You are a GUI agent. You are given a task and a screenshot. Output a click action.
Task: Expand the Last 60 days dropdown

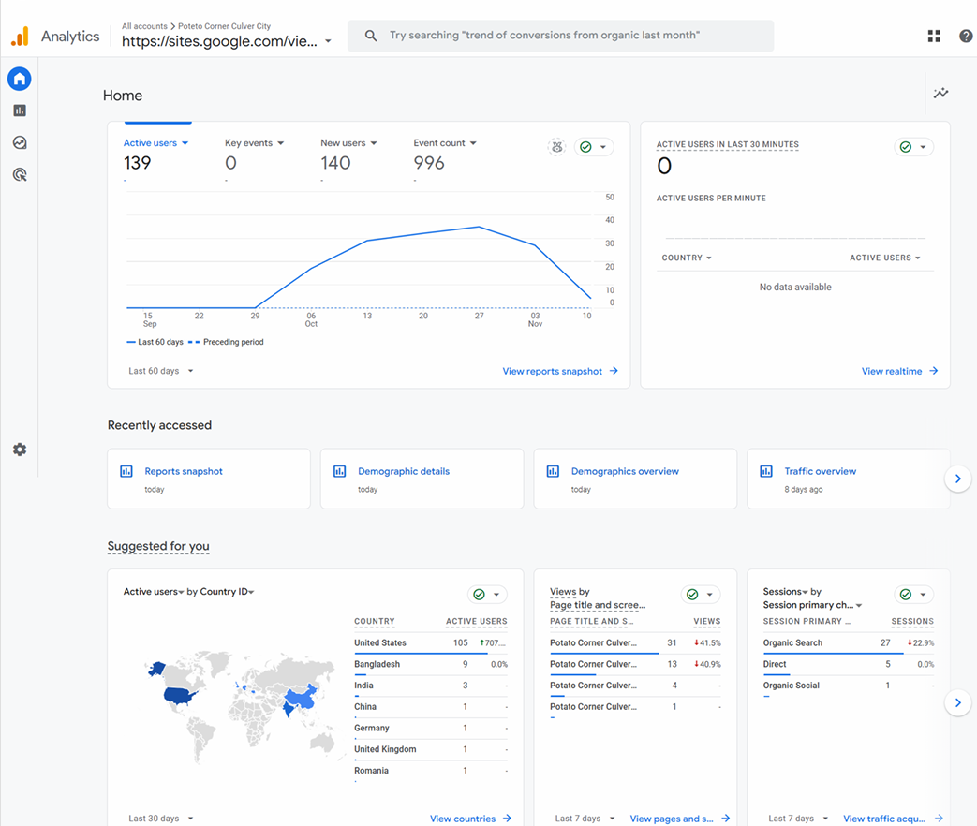pyautogui.click(x=161, y=371)
